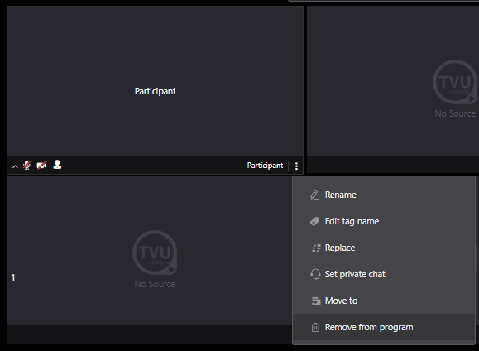Toggle the muted microphone icon
The width and height of the screenshot is (479, 351).
(x=26, y=165)
